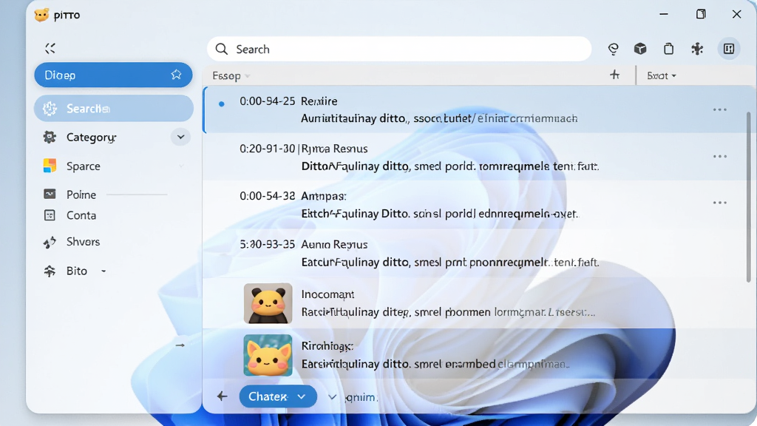Click the Searcha sidebar gear icon
Screen dimensions: 757x426
pos(50,109)
